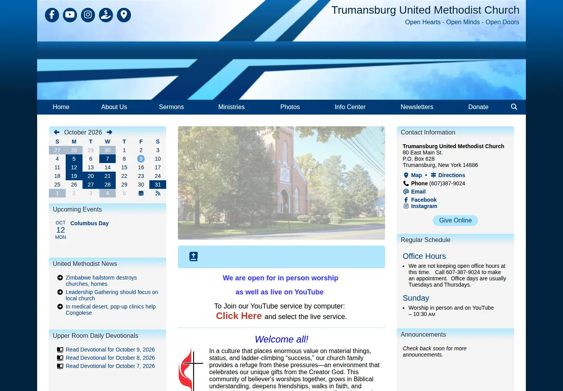
Task: Open medical desert pop-up clinics article
Action: (x=111, y=310)
